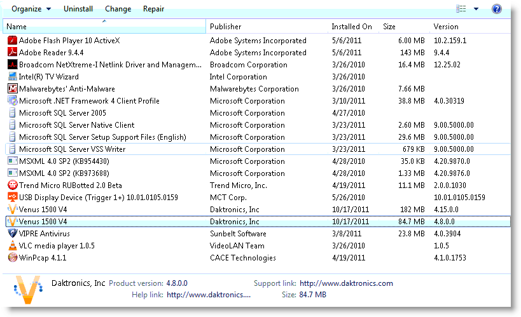Change view using the views icon
This screenshot has width=521, height=317.
pyautogui.click(x=461, y=9)
